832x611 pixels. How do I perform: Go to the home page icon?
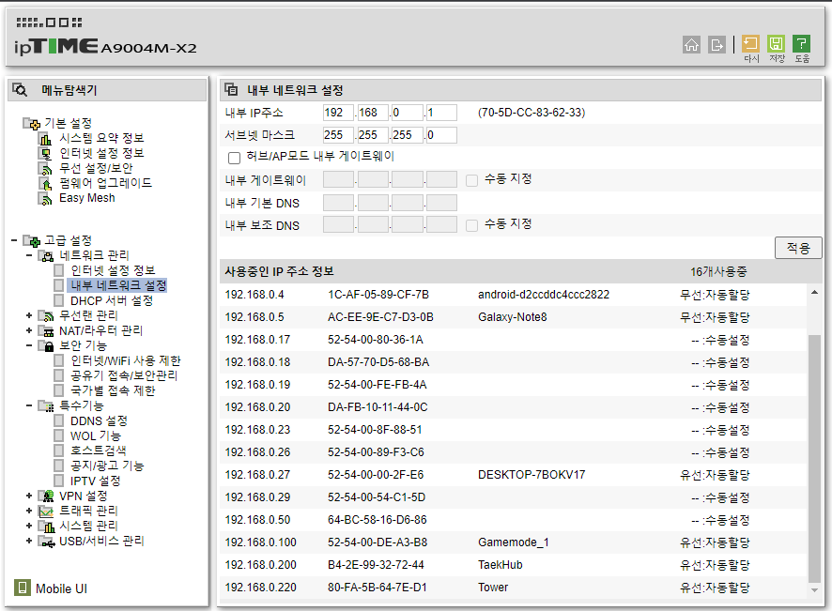point(691,44)
